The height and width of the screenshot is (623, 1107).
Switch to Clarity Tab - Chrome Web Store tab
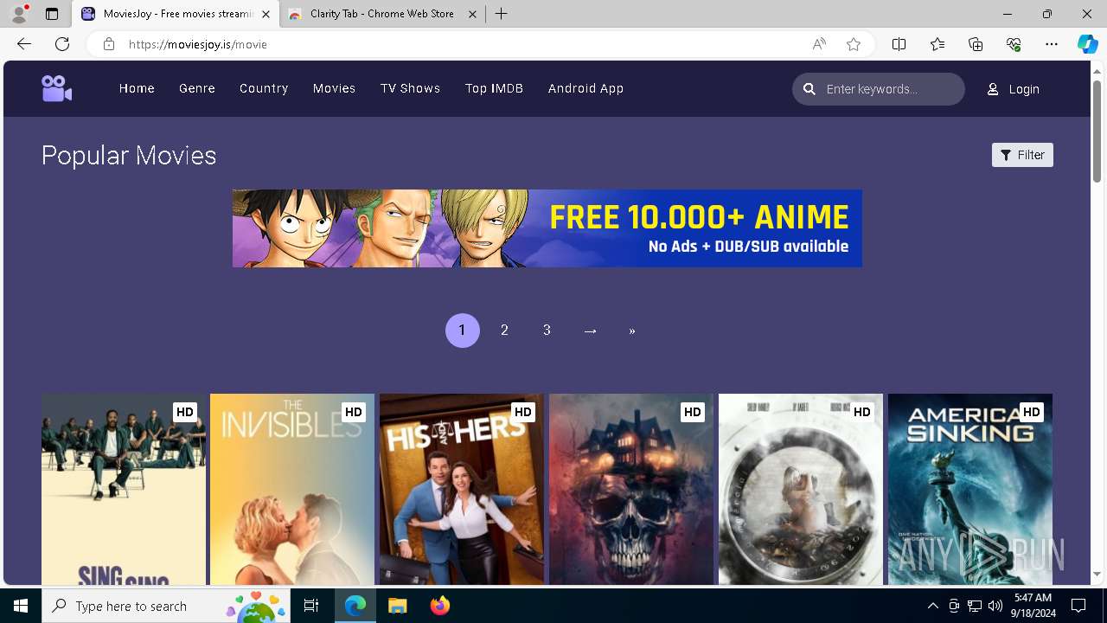pos(381,14)
